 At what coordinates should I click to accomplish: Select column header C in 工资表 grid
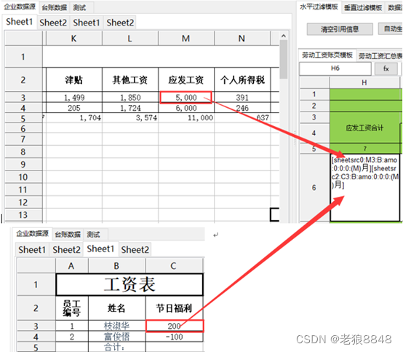pos(174,266)
